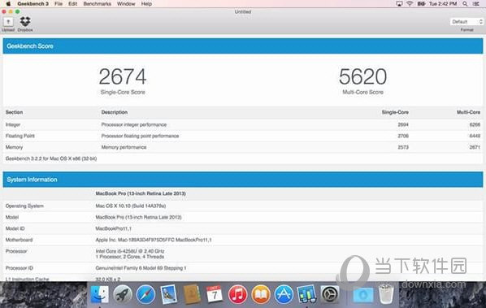The image size is (486, 308).
Task: Open Contacts book icon in Dock
Action: tap(192, 294)
